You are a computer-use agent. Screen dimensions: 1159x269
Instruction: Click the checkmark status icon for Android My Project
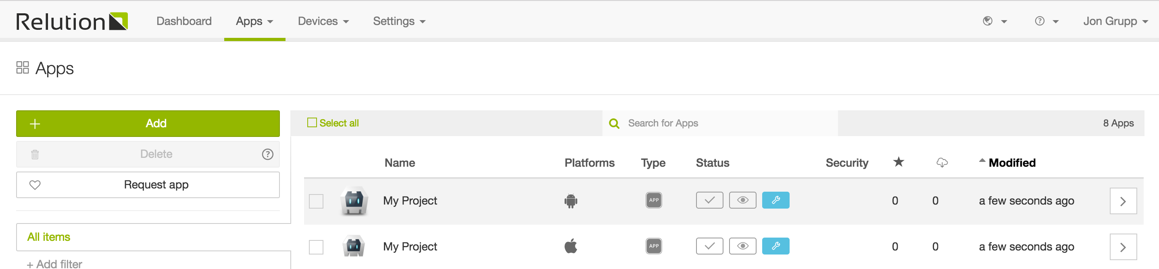[x=709, y=200]
